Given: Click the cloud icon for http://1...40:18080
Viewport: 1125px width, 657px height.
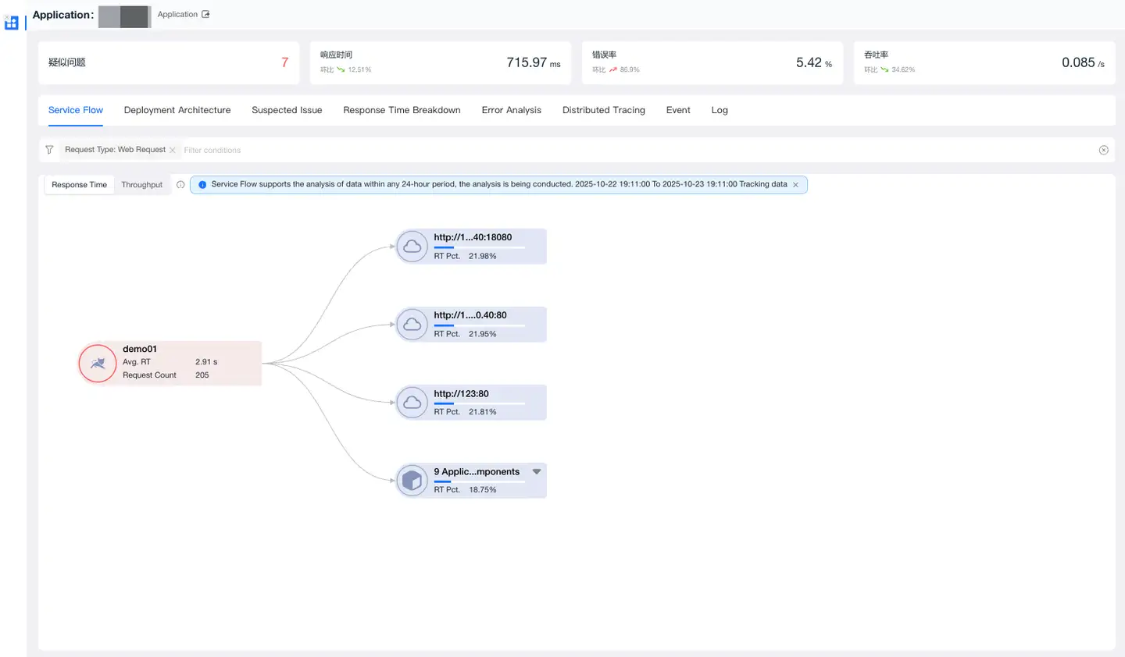Looking at the screenshot, I should pyautogui.click(x=412, y=247).
